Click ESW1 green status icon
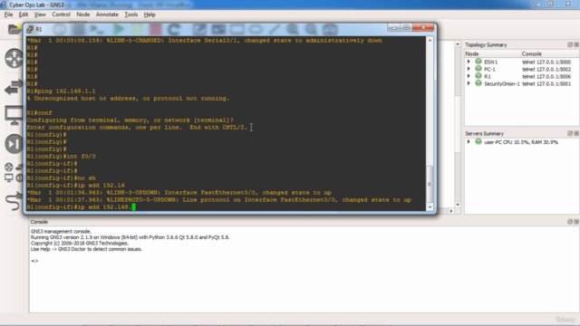The width and height of the screenshot is (580, 326). 478,62
